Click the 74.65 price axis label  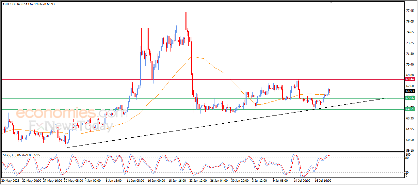410,32
